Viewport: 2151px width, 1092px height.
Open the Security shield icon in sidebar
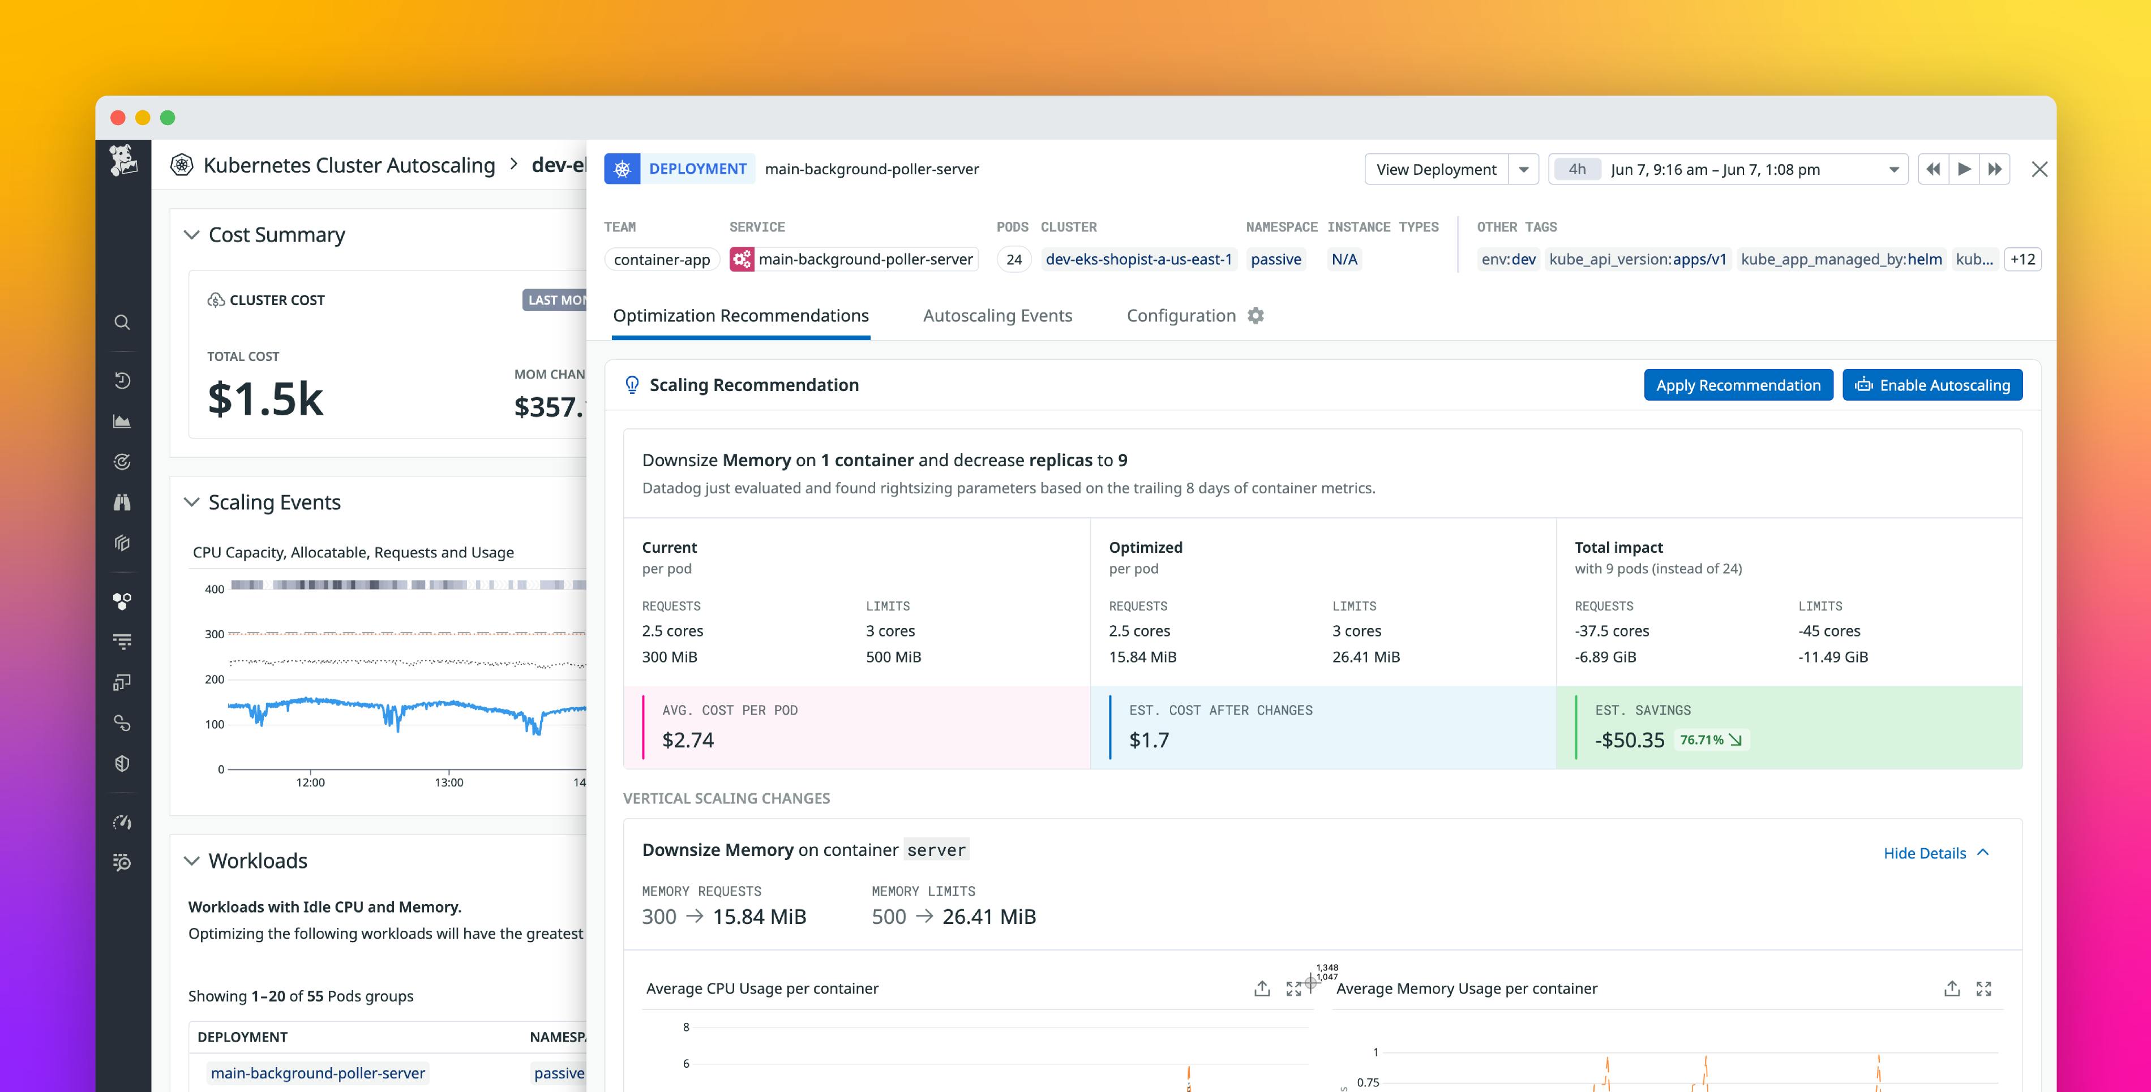tap(122, 763)
